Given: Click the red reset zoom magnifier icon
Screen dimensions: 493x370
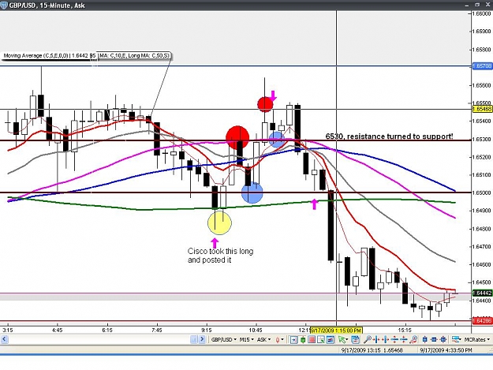Looking at the screenshot, I should pyautogui.click(x=414, y=339).
